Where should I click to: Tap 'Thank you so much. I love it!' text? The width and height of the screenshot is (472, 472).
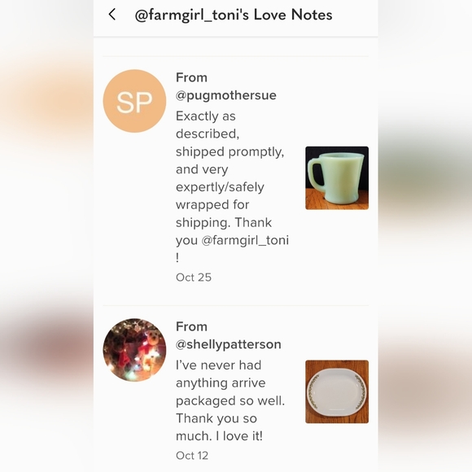(219, 427)
